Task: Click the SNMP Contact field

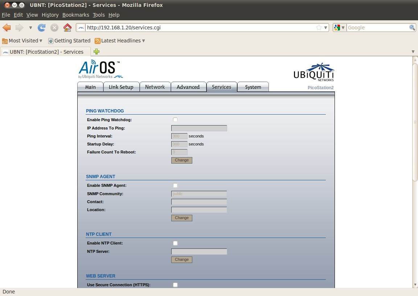Action: tap(199, 202)
